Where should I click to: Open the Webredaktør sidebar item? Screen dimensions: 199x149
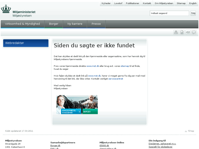26,43
